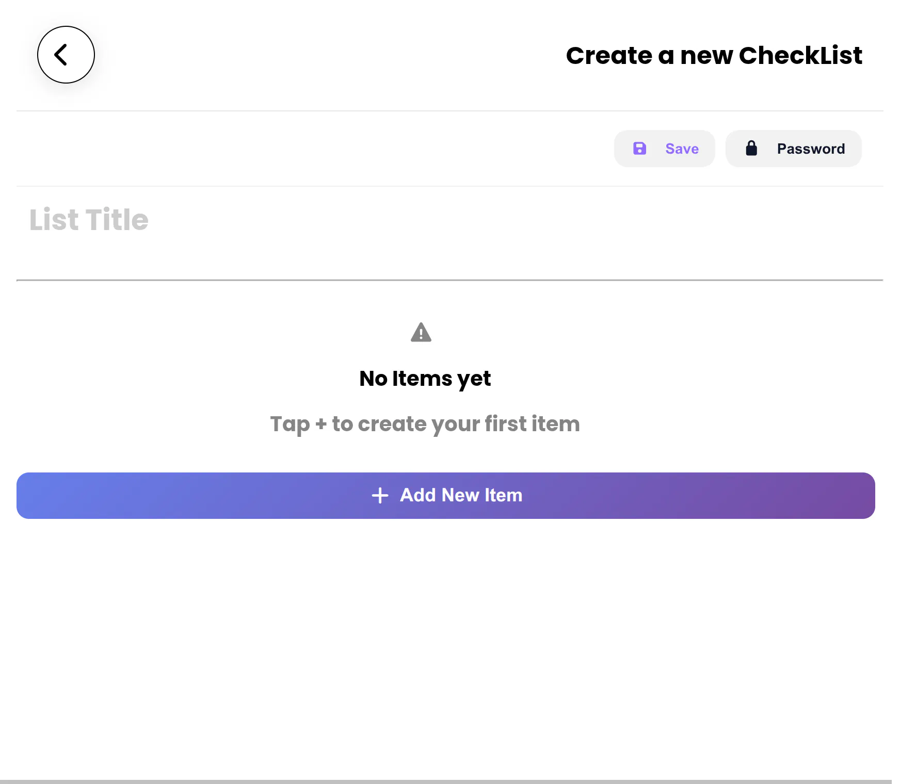Image resolution: width=900 pixels, height=784 pixels.
Task: Click the Add New Item text
Action: point(461,495)
